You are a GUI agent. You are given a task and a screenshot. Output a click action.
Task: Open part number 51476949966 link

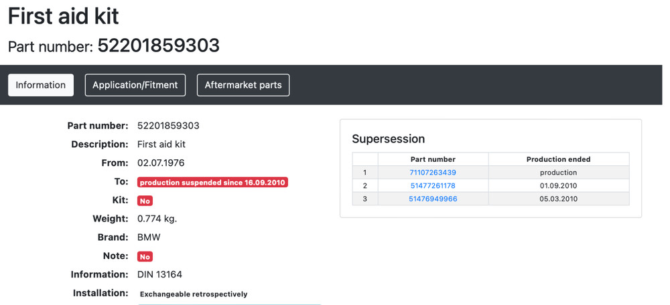click(x=433, y=199)
